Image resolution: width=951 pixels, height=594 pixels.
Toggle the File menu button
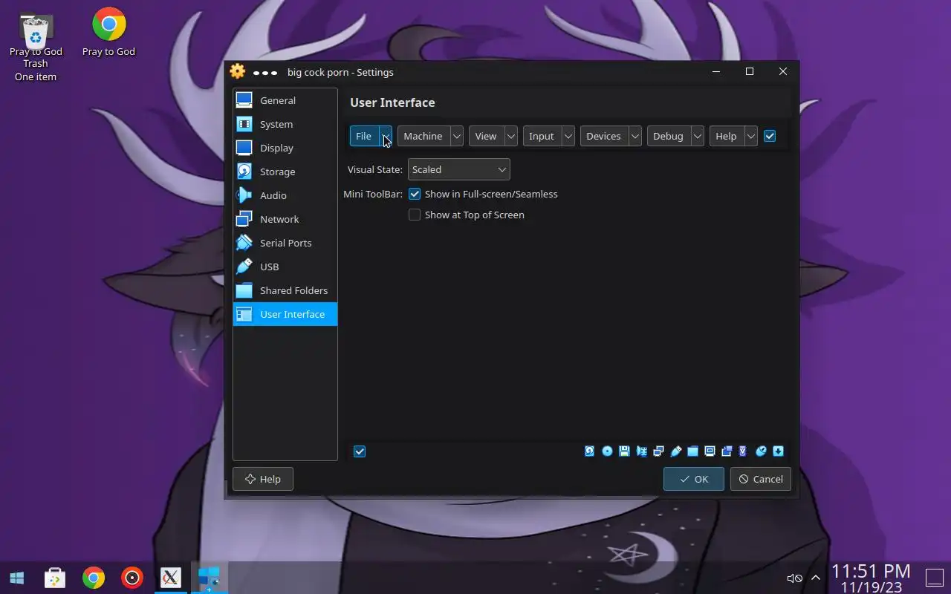pyautogui.click(x=364, y=136)
